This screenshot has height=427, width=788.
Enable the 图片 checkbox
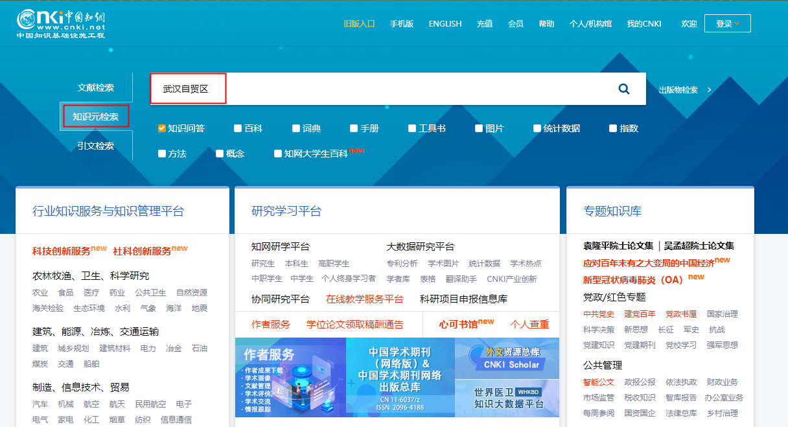click(479, 128)
